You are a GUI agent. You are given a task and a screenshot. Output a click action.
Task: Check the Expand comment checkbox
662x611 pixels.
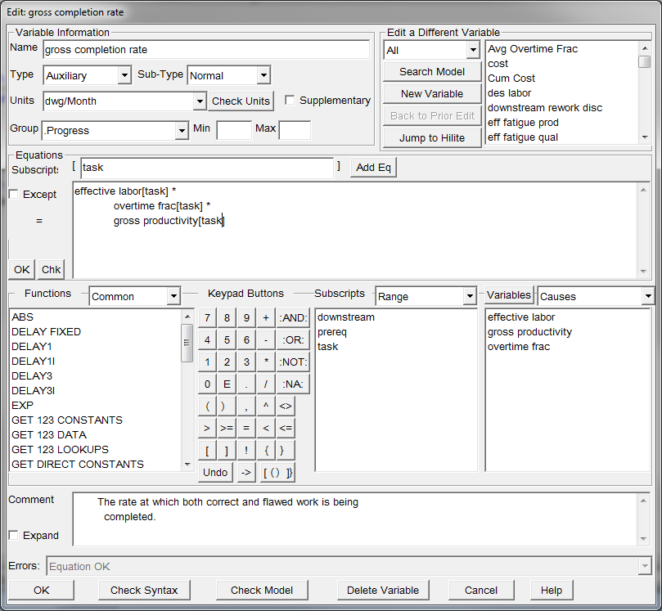click(14, 536)
